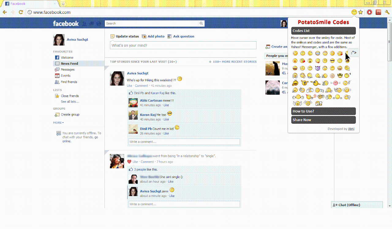Show 100+ more recent stories
The image size is (392, 229).
coord(233,62)
